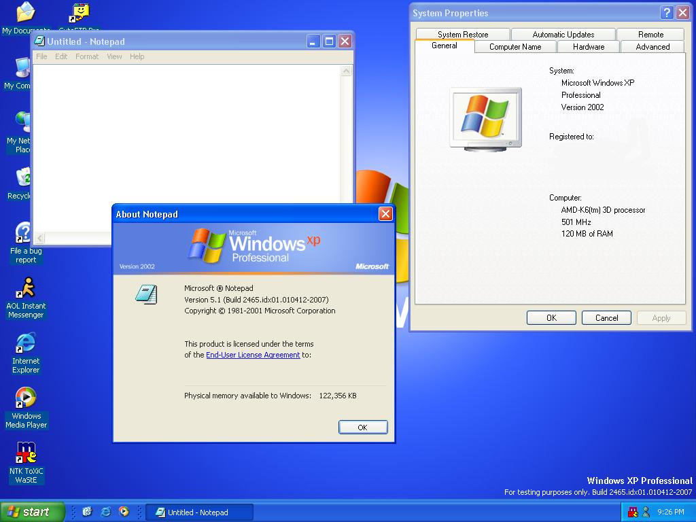Screen dimensions: 696x522
Task: Click the Show Desktop Quick Launch icon
Action: (87, 512)
